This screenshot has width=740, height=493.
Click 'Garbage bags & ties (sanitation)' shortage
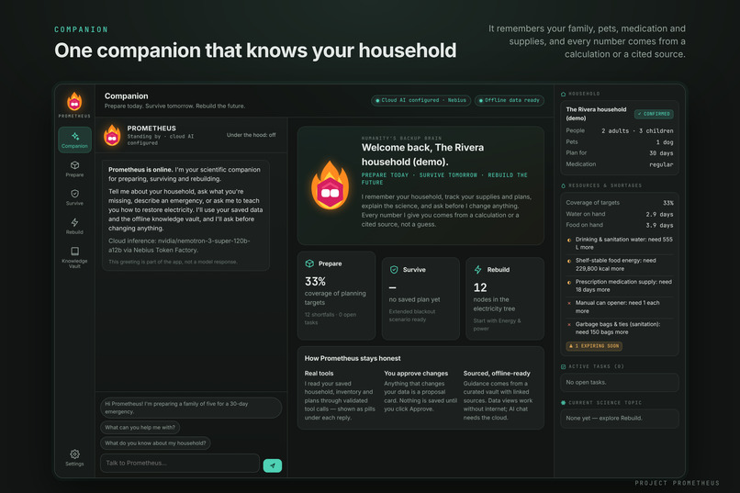coord(618,329)
